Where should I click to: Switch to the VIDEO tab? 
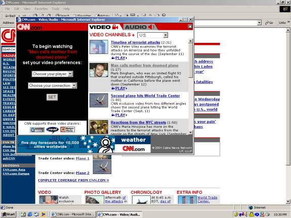point(104,27)
